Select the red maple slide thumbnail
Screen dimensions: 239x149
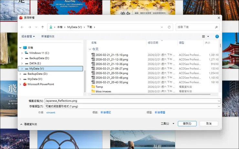pos(70,7)
